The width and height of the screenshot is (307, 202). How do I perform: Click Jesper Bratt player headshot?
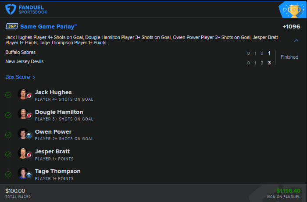(x=23, y=153)
